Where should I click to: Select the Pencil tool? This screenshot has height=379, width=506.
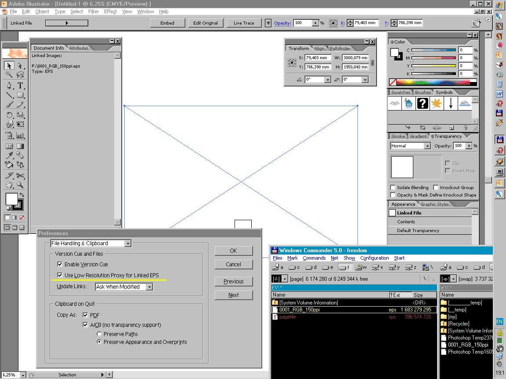pos(20,104)
